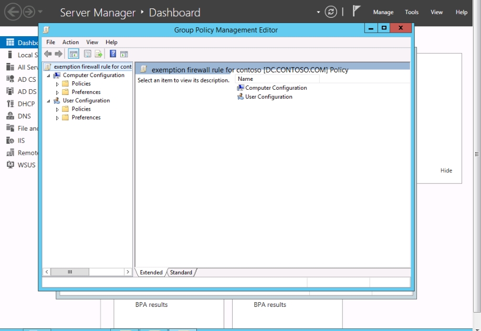This screenshot has width=481, height=331.
Task: Switch to the Standard tab
Action: point(181,272)
